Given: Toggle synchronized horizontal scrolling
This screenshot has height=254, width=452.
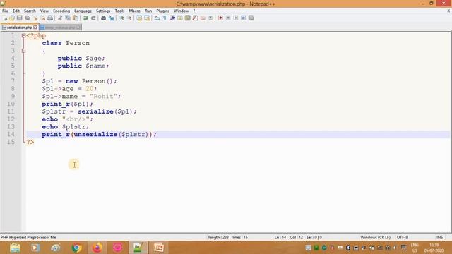Looking at the screenshot, I should (147, 18).
